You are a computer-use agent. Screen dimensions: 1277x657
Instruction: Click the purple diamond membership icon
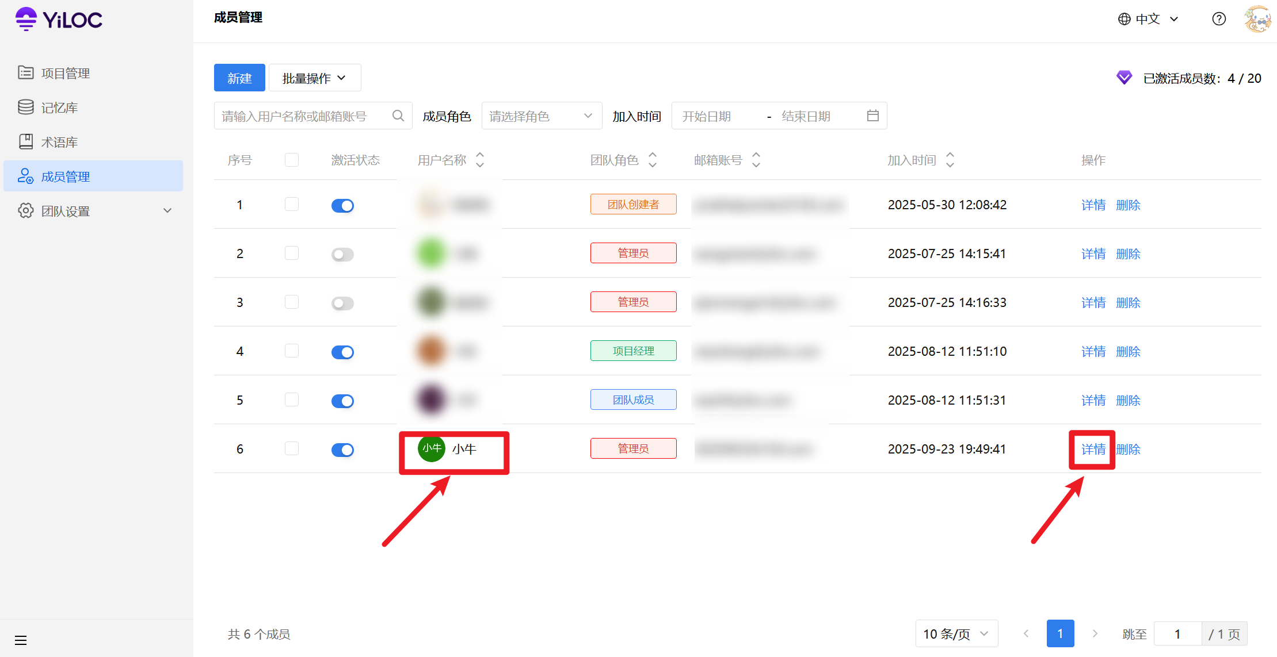click(1124, 78)
